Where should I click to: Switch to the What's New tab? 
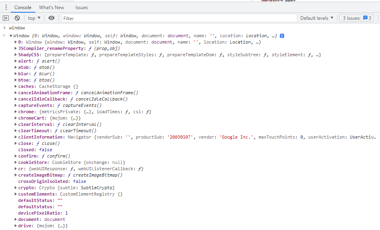pos(51,7)
